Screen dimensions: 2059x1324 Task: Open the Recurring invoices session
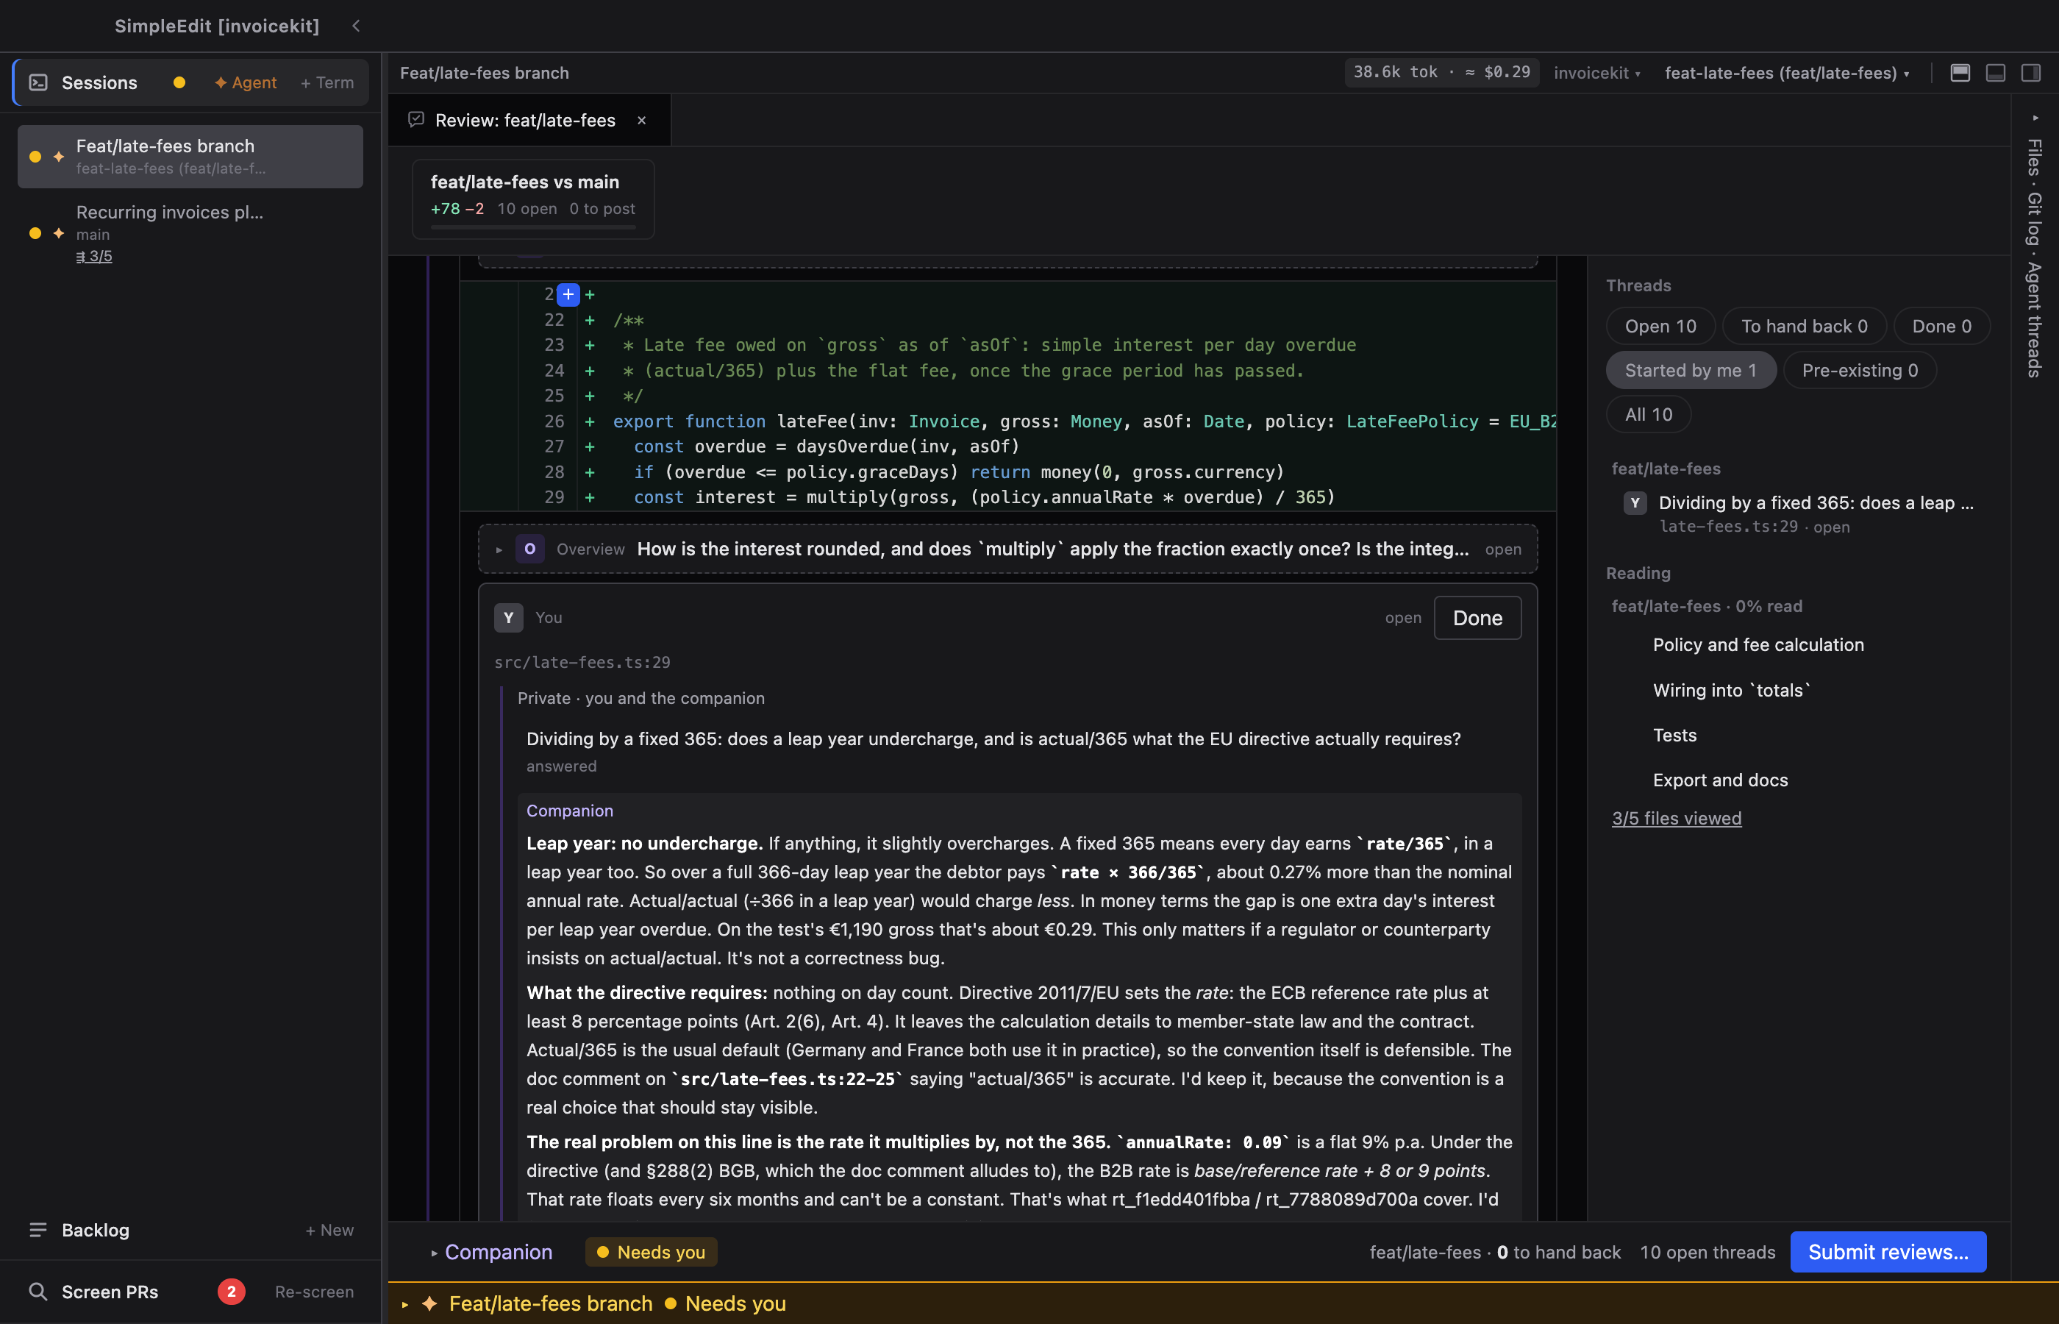pyautogui.click(x=190, y=233)
